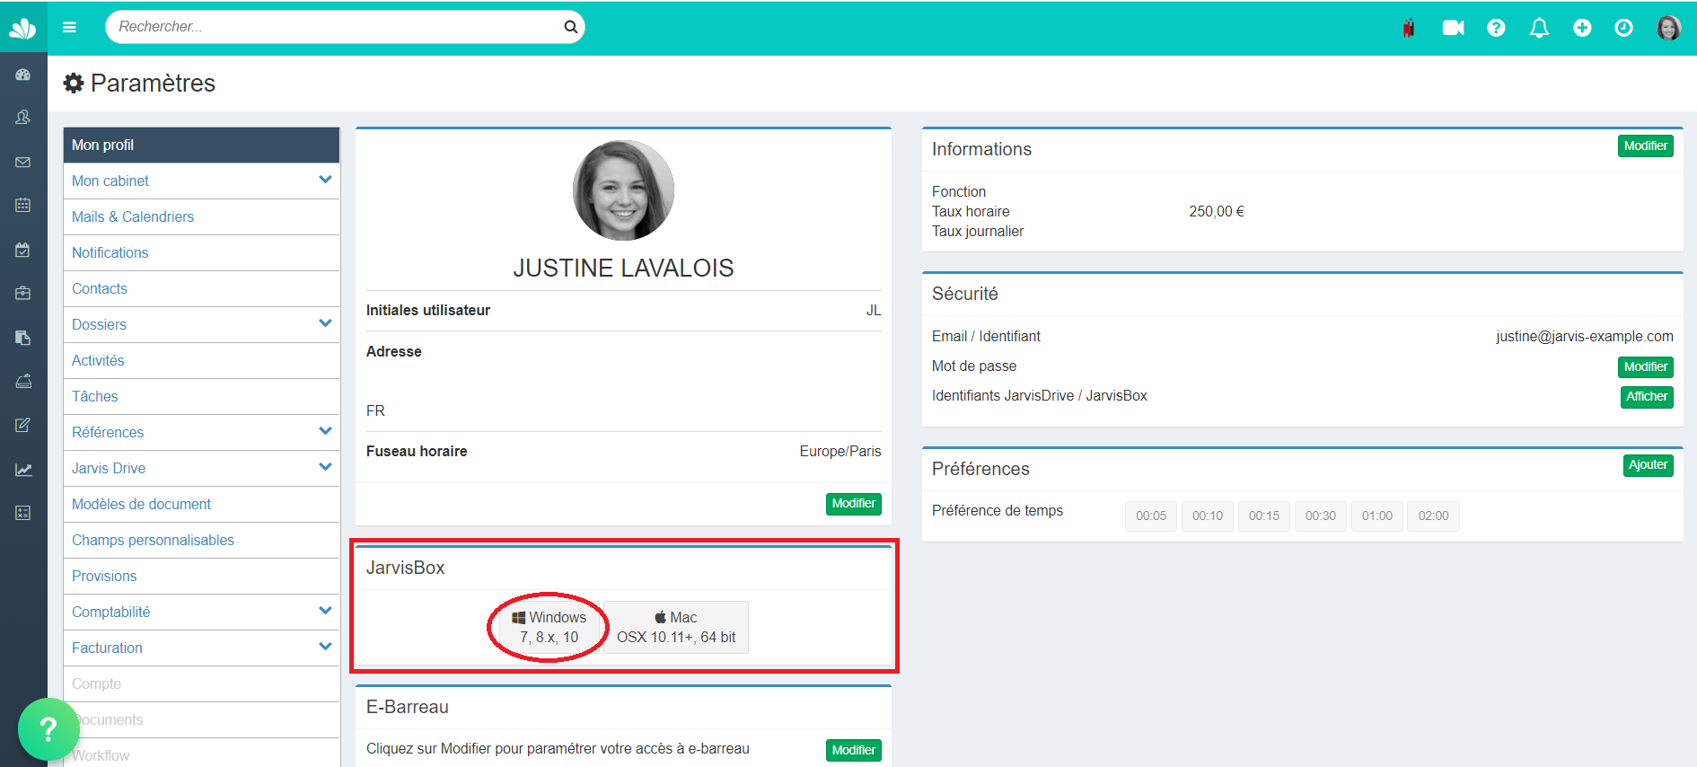Open user avatar menu in top bar
The height and width of the screenshot is (767, 1697).
click(1669, 28)
